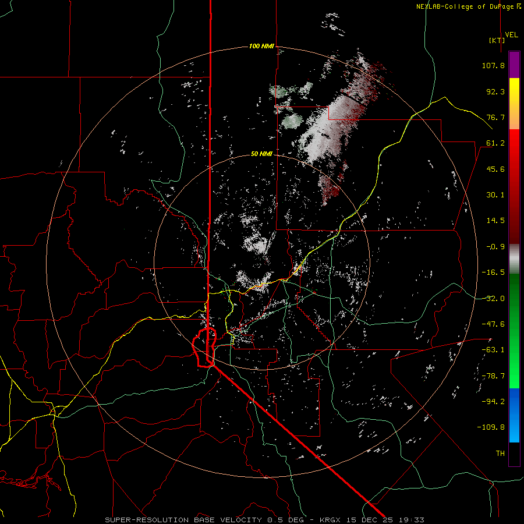This screenshot has height=524, width=524.
Task: Click the 76.7 velocity scale value
Action: coord(495,117)
